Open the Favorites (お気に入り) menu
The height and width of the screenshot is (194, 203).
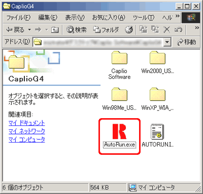[x=109, y=18]
